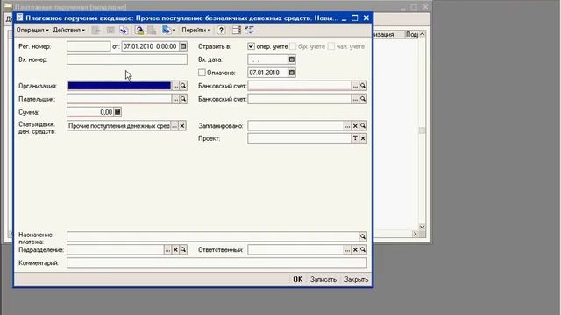
Task: Click the Сумма amount field
Action: [x=90, y=112]
